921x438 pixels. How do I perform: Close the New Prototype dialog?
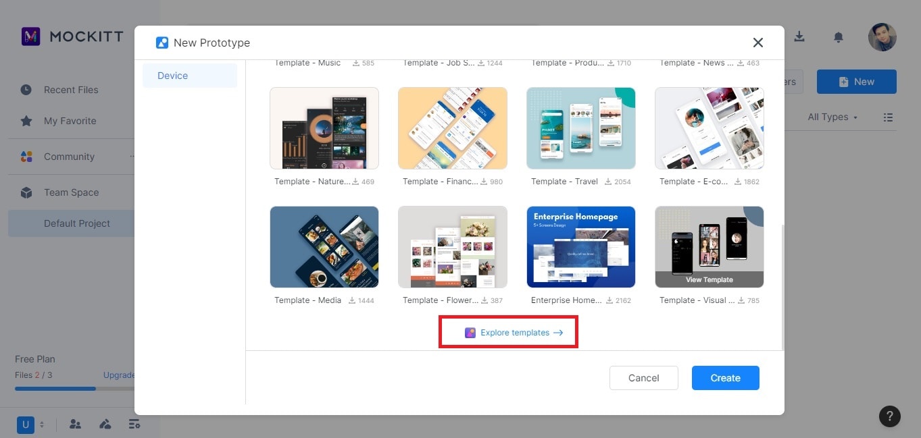758,43
